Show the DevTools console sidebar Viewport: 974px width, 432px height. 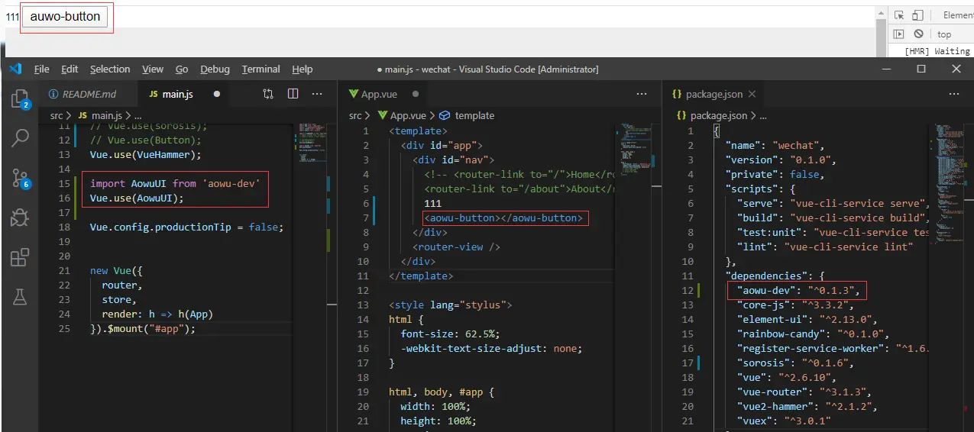tap(899, 34)
